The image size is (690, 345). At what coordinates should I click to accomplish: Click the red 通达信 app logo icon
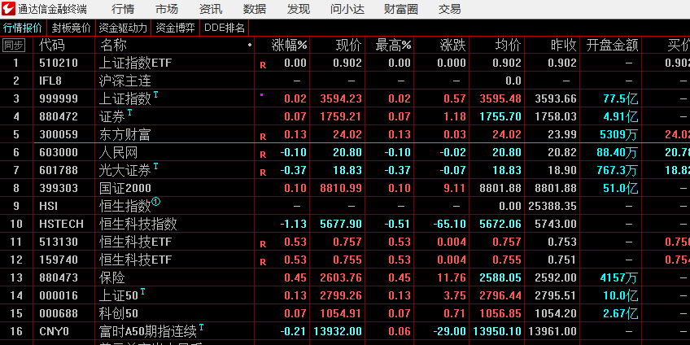pyautogui.click(x=9, y=8)
